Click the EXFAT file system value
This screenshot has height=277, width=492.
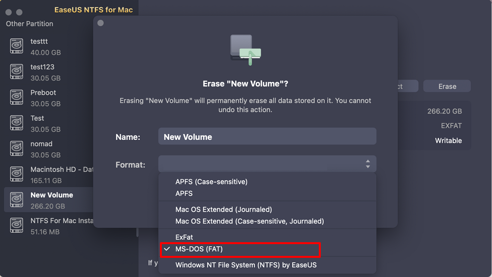(451, 126)
